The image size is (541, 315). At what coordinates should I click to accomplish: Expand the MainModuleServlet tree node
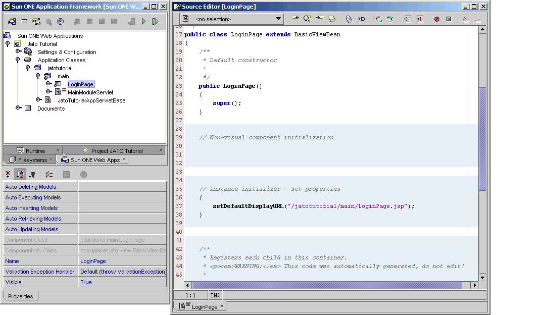coord(48,92)
